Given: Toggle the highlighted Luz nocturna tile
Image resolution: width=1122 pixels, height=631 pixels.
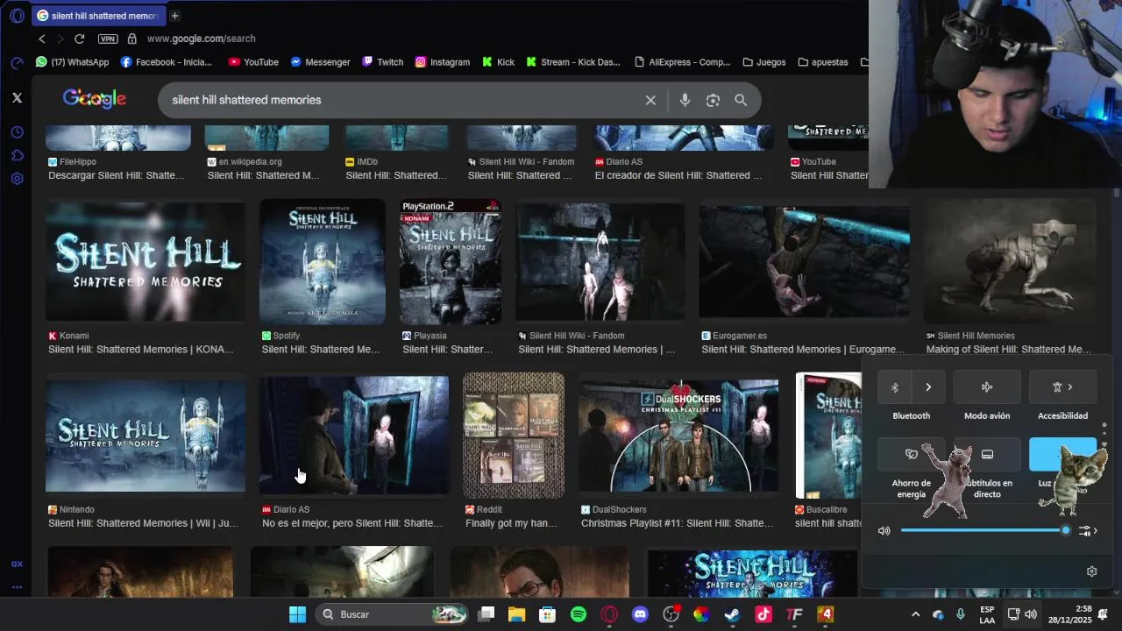Looking at the screenshot, I should (x=1062, y=454).
